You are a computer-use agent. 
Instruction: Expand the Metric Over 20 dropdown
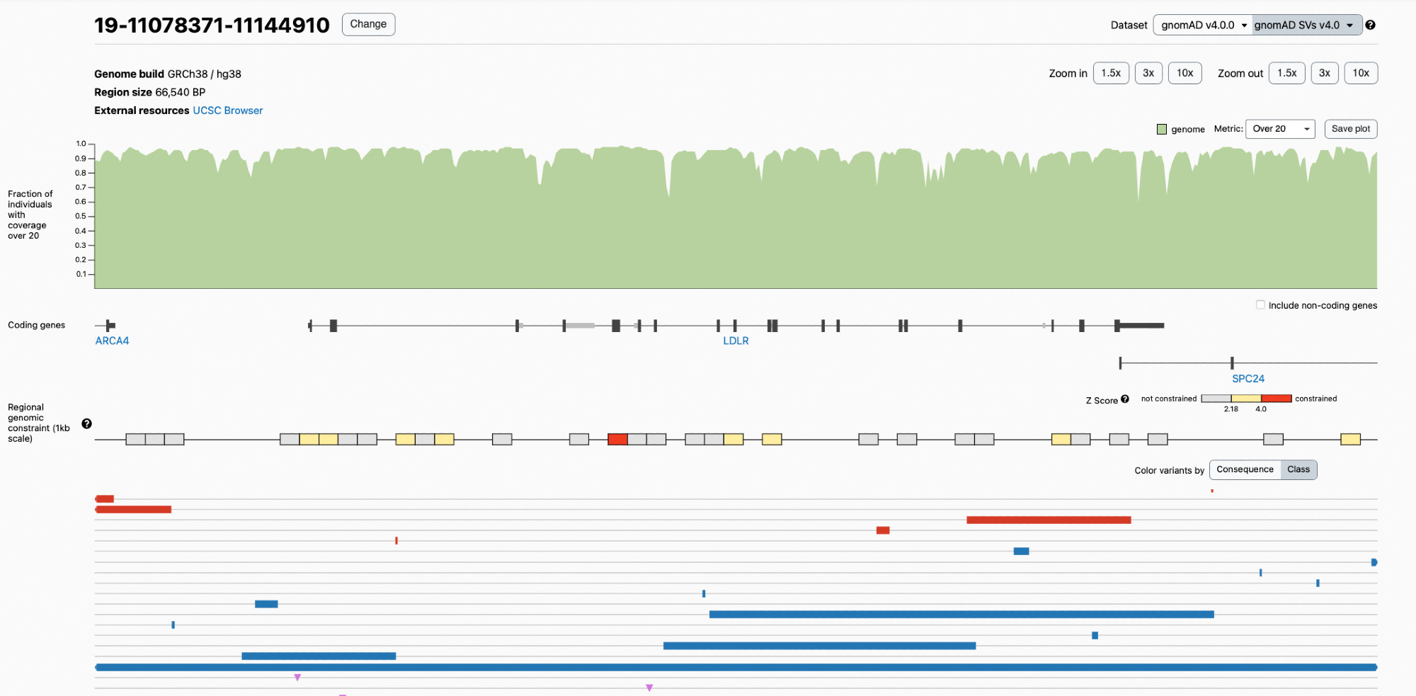(x=1280, y=129)
